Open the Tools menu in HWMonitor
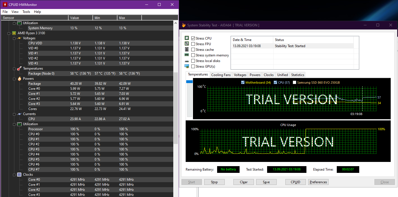Screen dimensions: 398x197 [26, 12]
